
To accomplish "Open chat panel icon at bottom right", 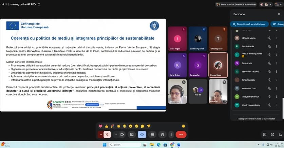I will click(x=264, y=134).
